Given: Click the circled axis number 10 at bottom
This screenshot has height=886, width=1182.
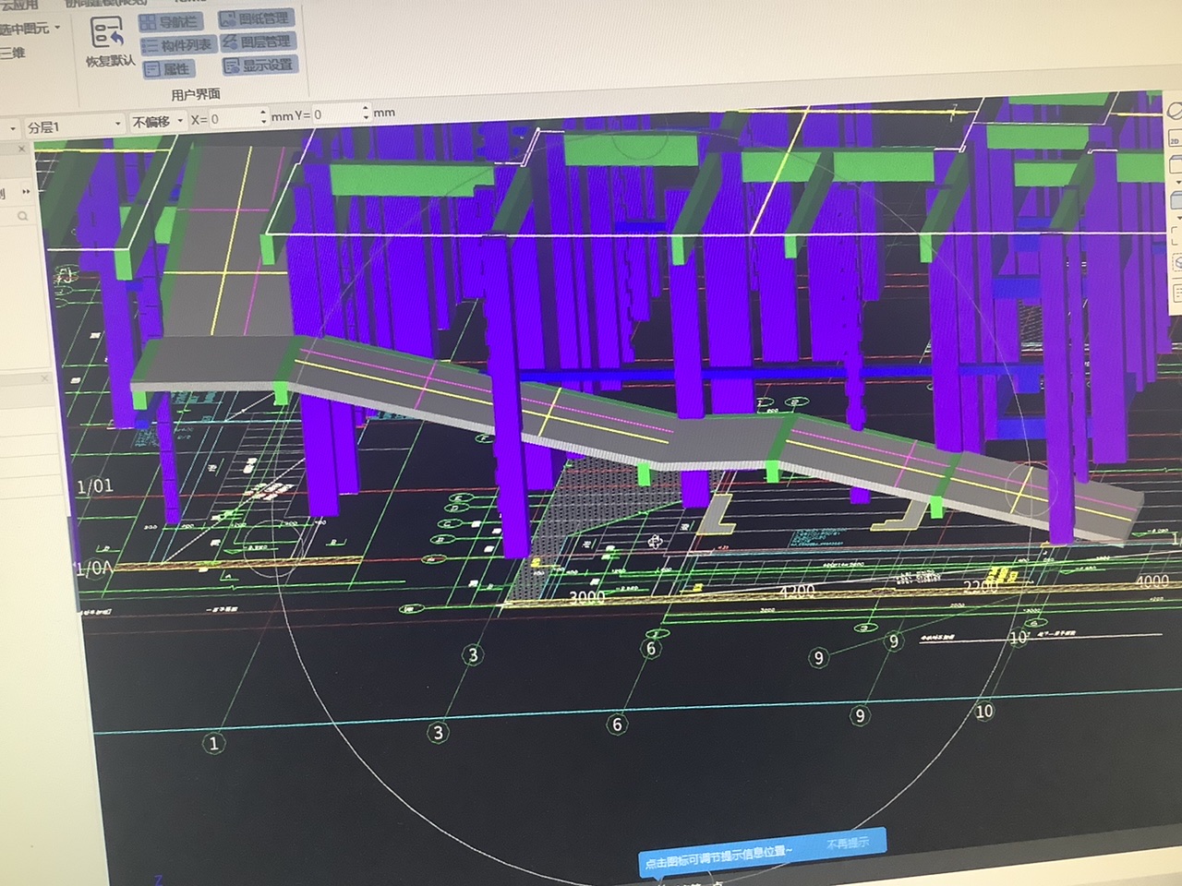Looking at the screenshot, I should [984, 711].
